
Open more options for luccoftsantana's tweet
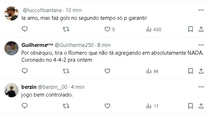coord(201,10)
